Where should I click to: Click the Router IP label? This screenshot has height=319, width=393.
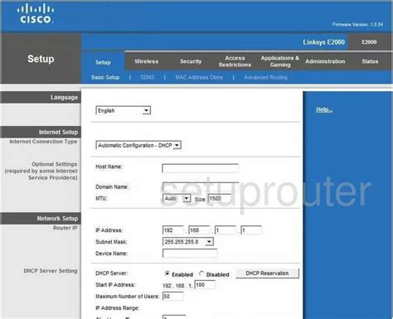click(65, 228)
